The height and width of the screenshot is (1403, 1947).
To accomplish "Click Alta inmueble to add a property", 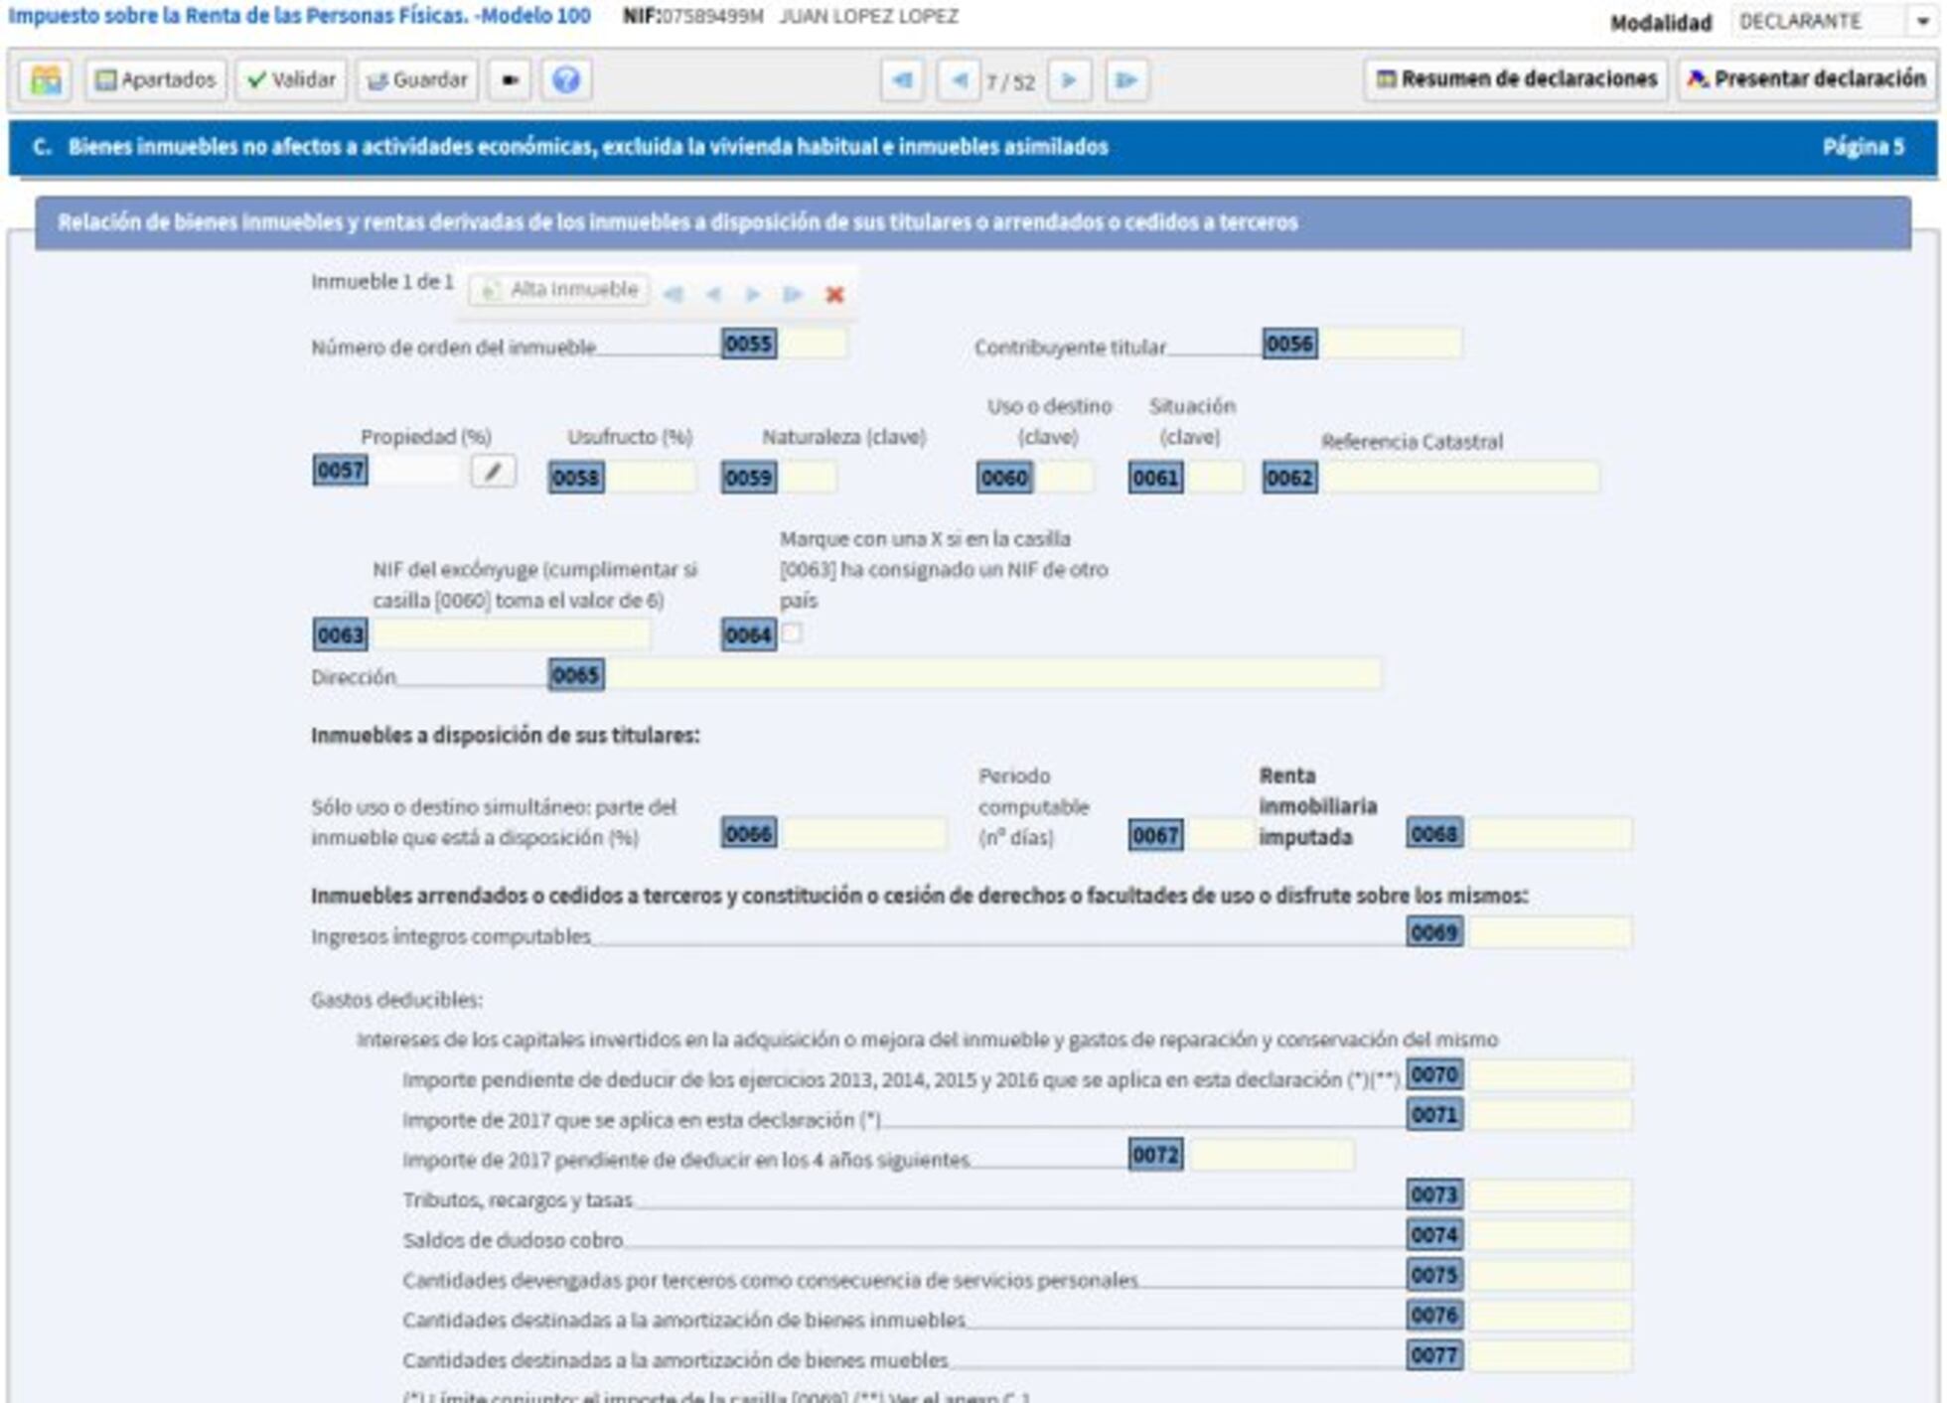I will 559,290.
